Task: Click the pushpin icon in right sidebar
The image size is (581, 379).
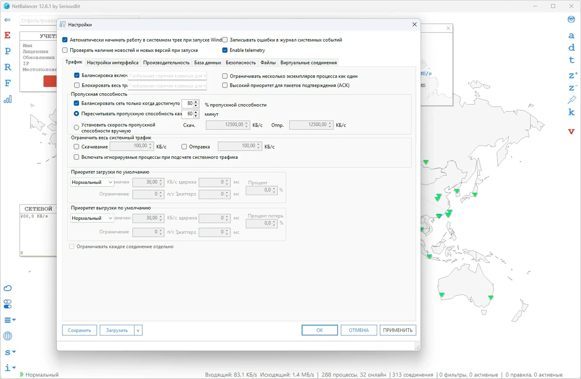Action: (572, 99)
